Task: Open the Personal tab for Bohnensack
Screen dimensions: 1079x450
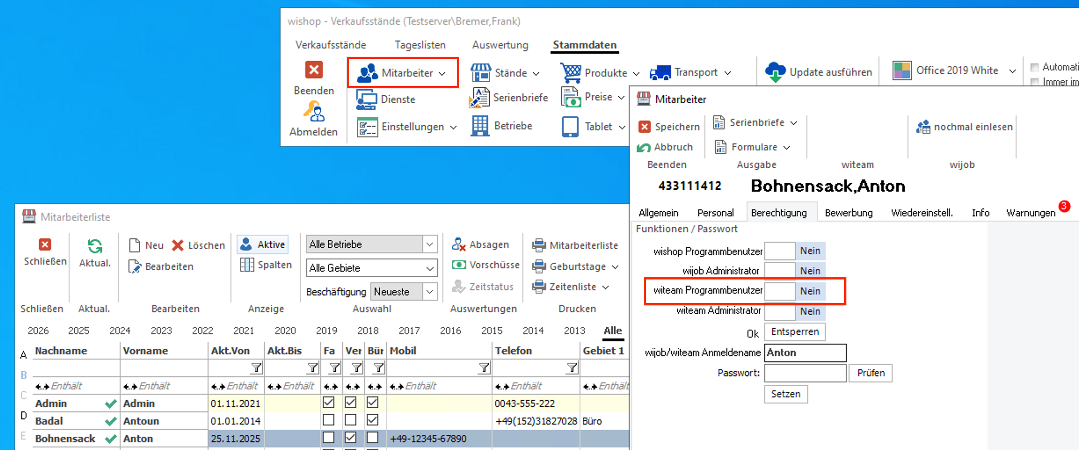Action: (x=715, y=213)
